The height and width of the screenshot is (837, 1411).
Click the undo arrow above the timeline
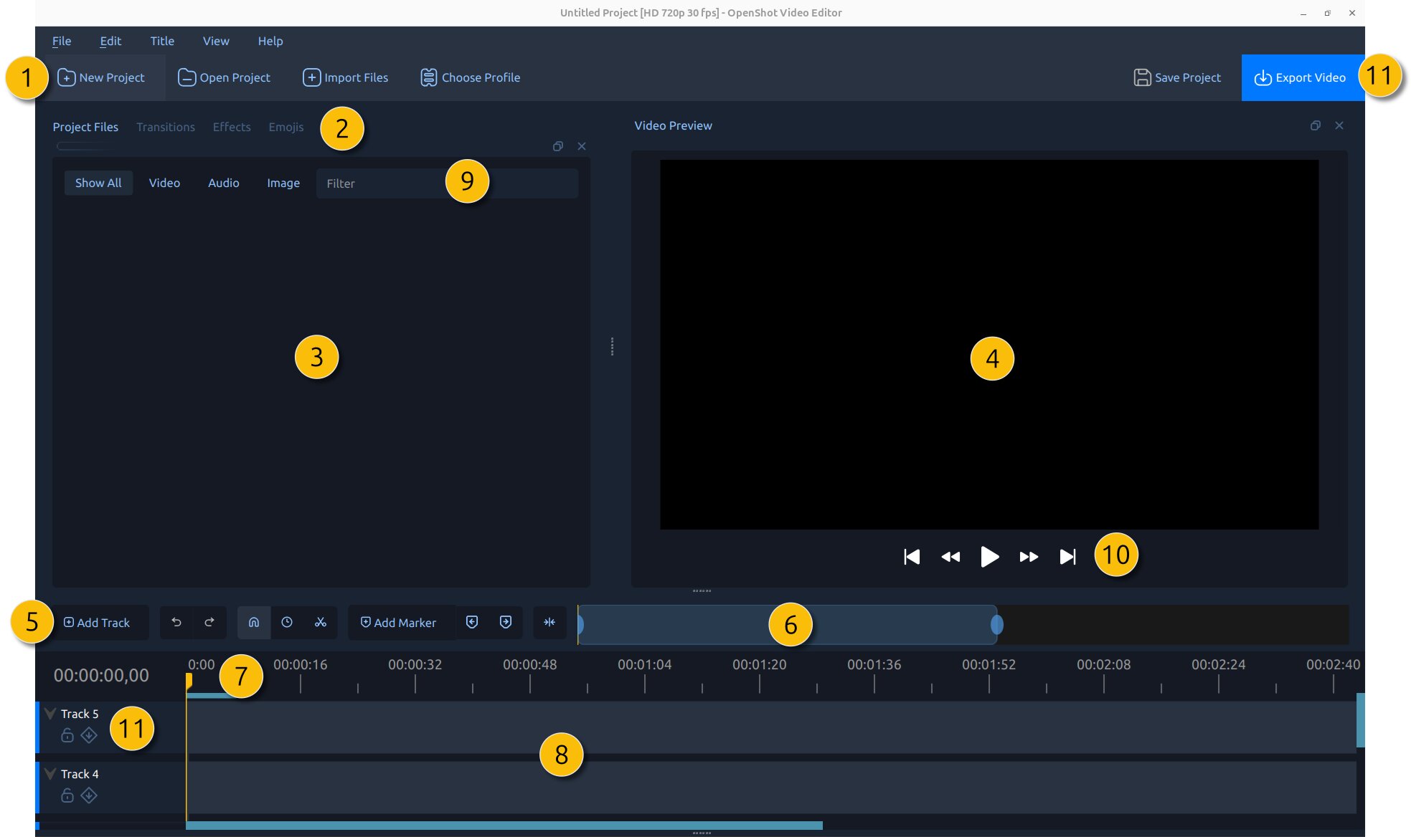176,622
